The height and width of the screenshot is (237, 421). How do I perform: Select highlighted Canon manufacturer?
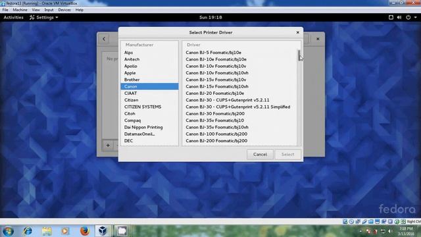click(x=149, y=86)
